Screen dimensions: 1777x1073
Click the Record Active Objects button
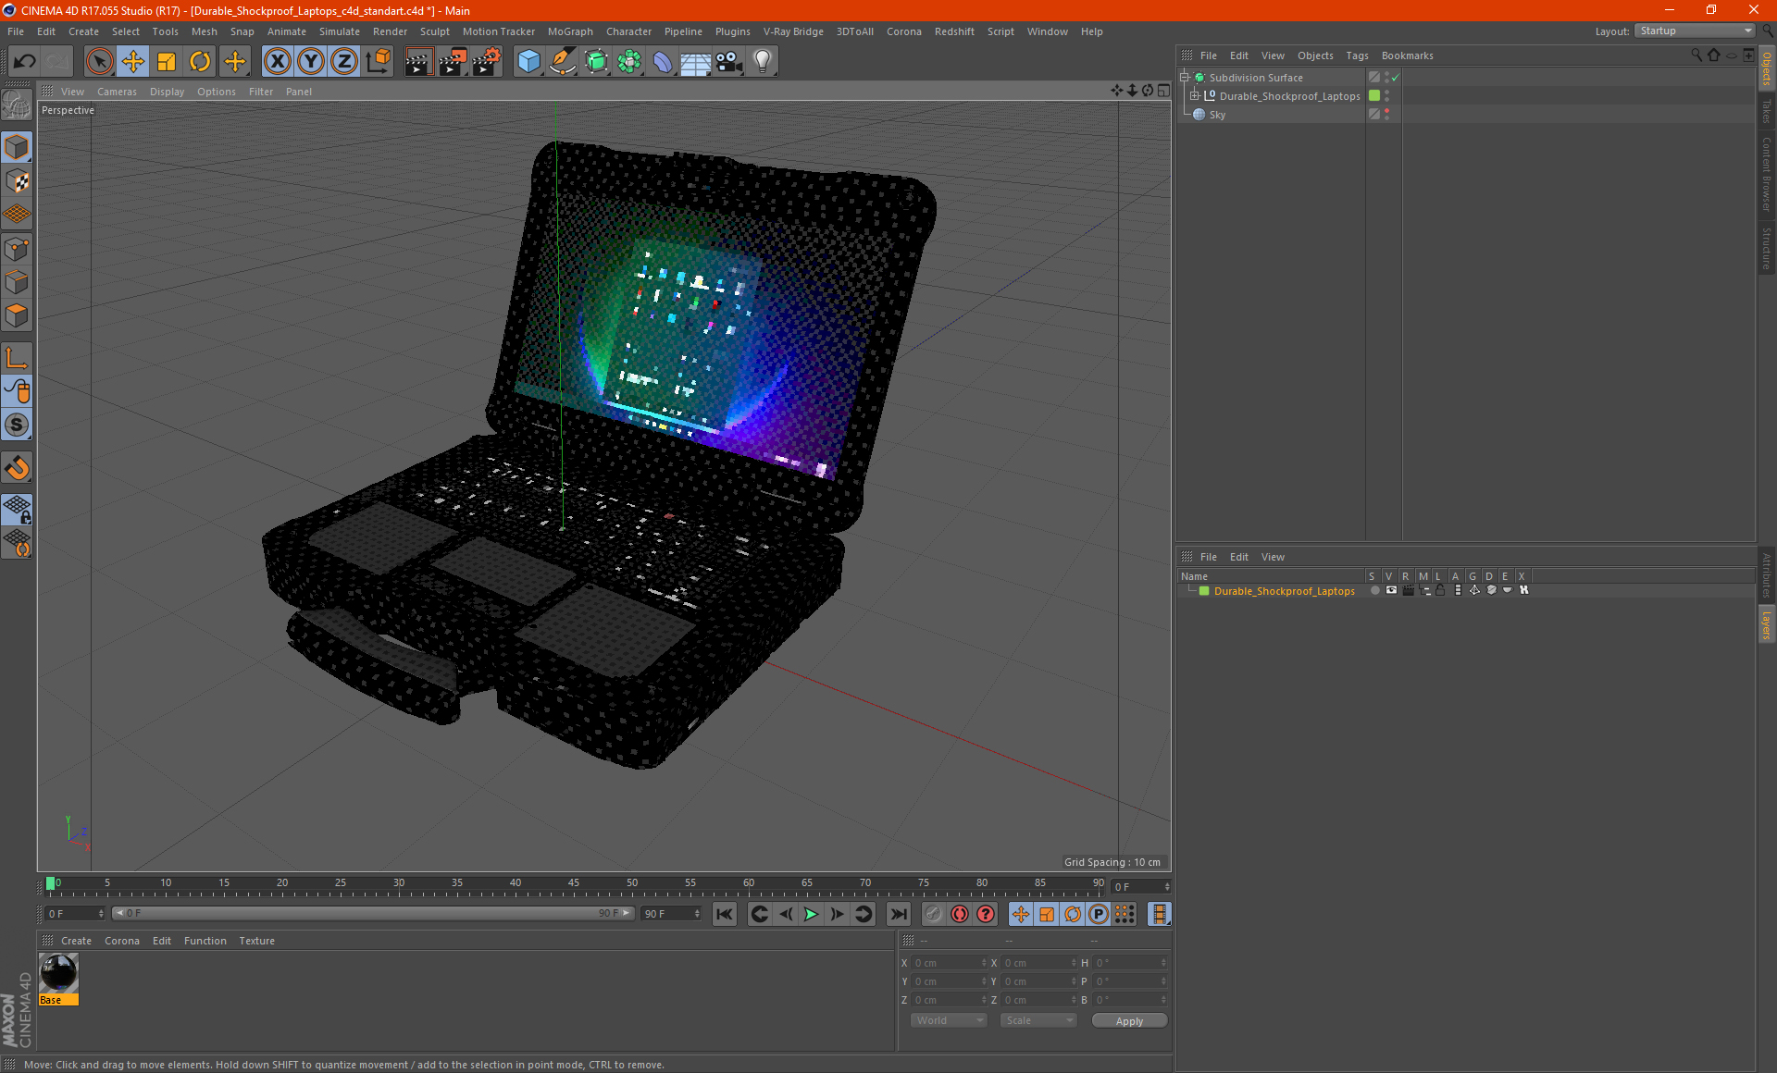[934, 914]
